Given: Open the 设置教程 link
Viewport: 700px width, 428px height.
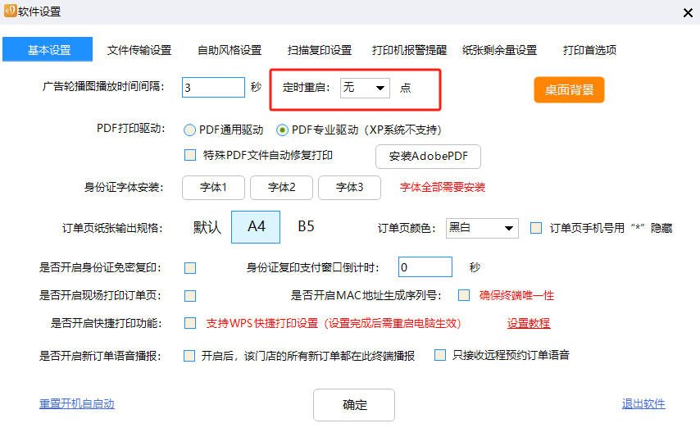Looking at the screenshot, I should pos(529,323).
